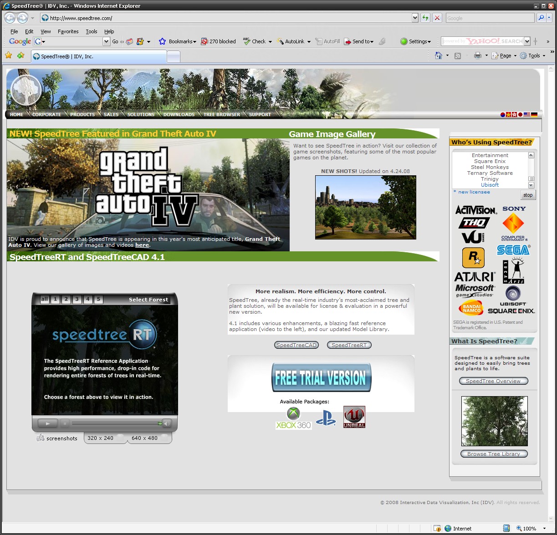This screenshot has height=535, width=557.
Task: Click the Home icon in the command bar
Action: click(438, 56)
